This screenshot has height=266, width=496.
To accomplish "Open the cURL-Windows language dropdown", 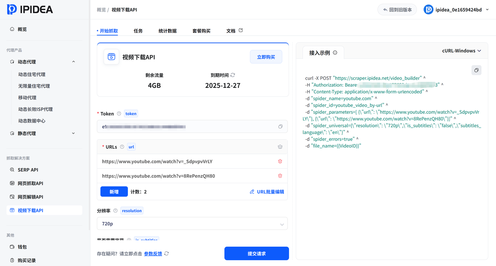I will [x=462, y=51].
